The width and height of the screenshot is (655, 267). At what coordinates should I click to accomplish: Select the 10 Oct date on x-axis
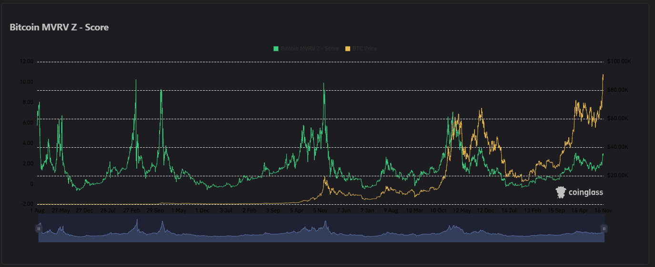click(438, 210)
